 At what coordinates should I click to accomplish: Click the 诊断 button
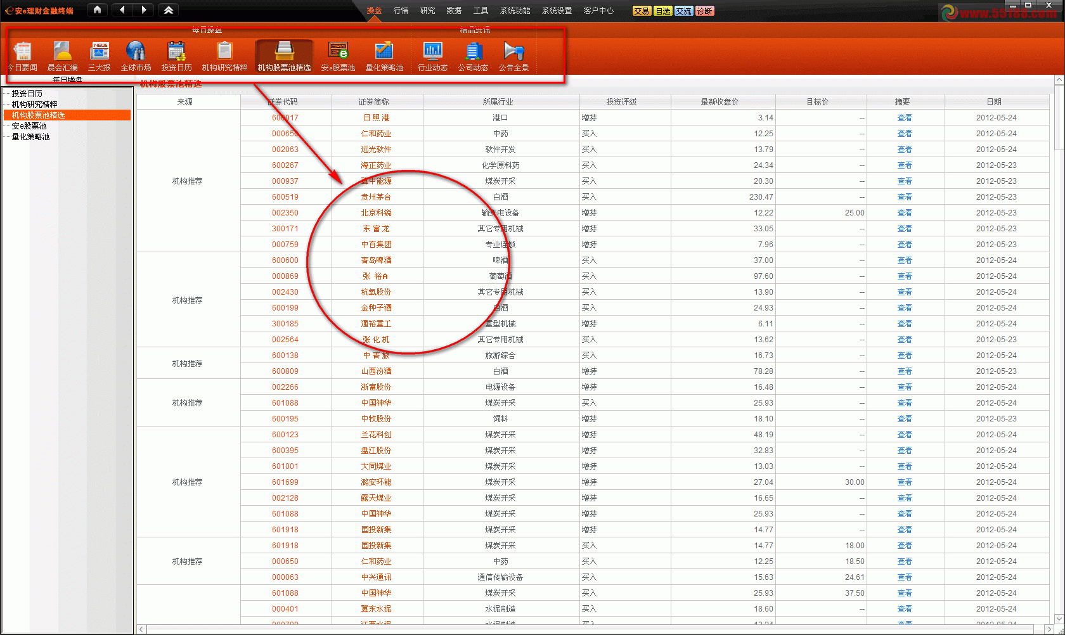(704, 11)
